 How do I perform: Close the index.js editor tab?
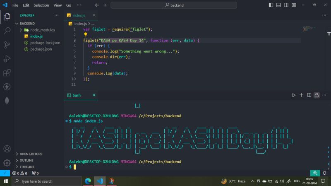click(94, 15)
